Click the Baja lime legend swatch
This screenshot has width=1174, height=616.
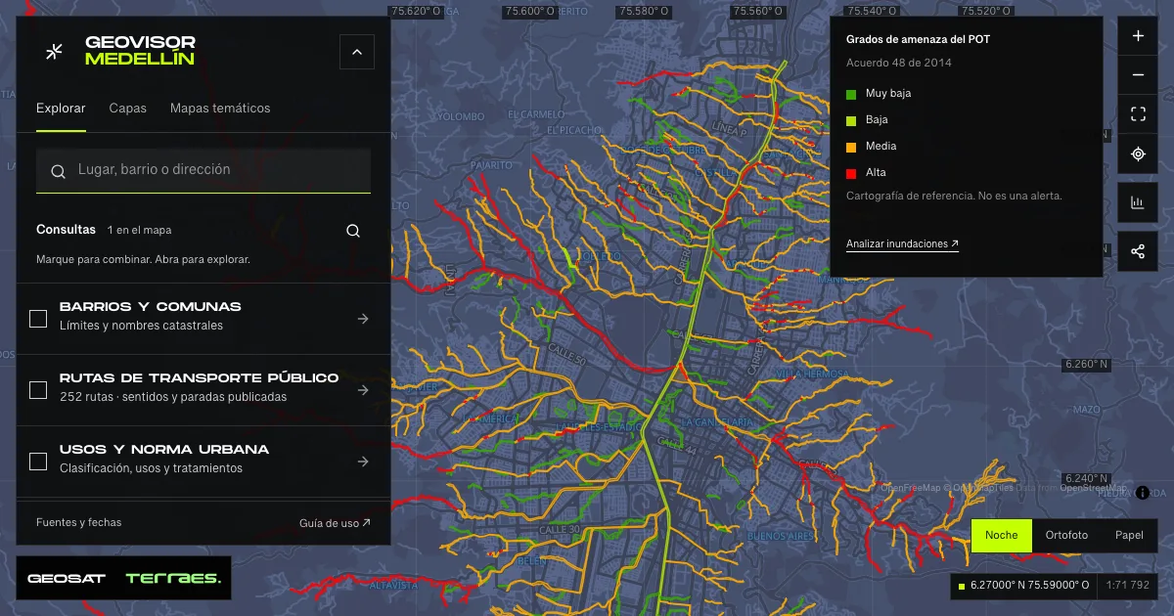tap(851, 120)
